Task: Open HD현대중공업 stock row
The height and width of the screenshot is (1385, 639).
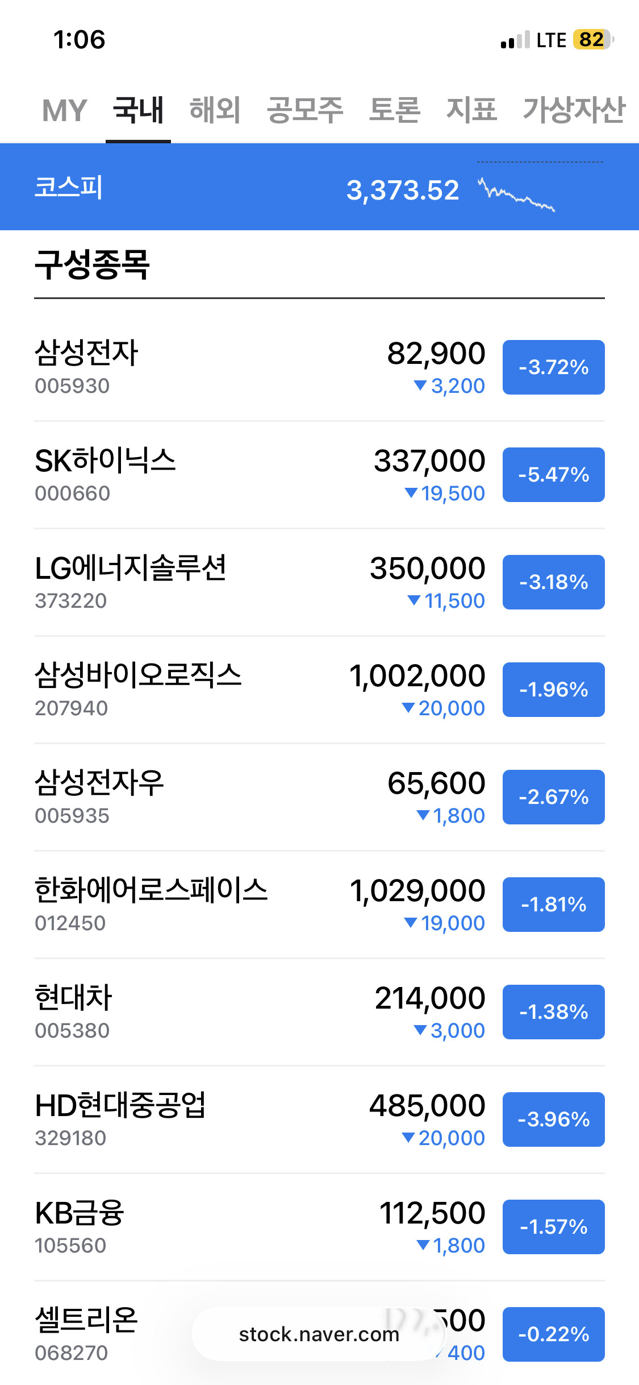Action: [120, 1105]
